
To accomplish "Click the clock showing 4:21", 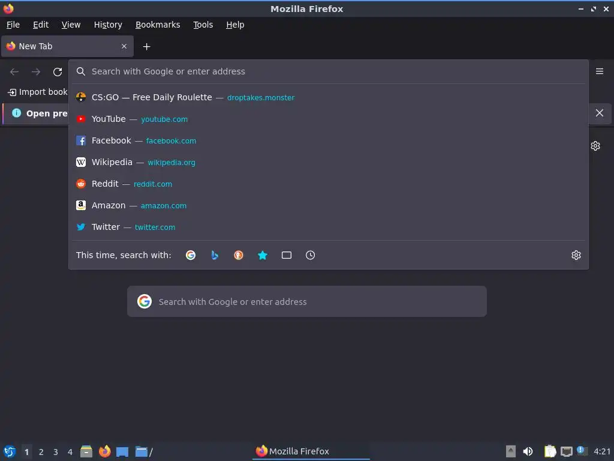I will [x=602, y=451].
